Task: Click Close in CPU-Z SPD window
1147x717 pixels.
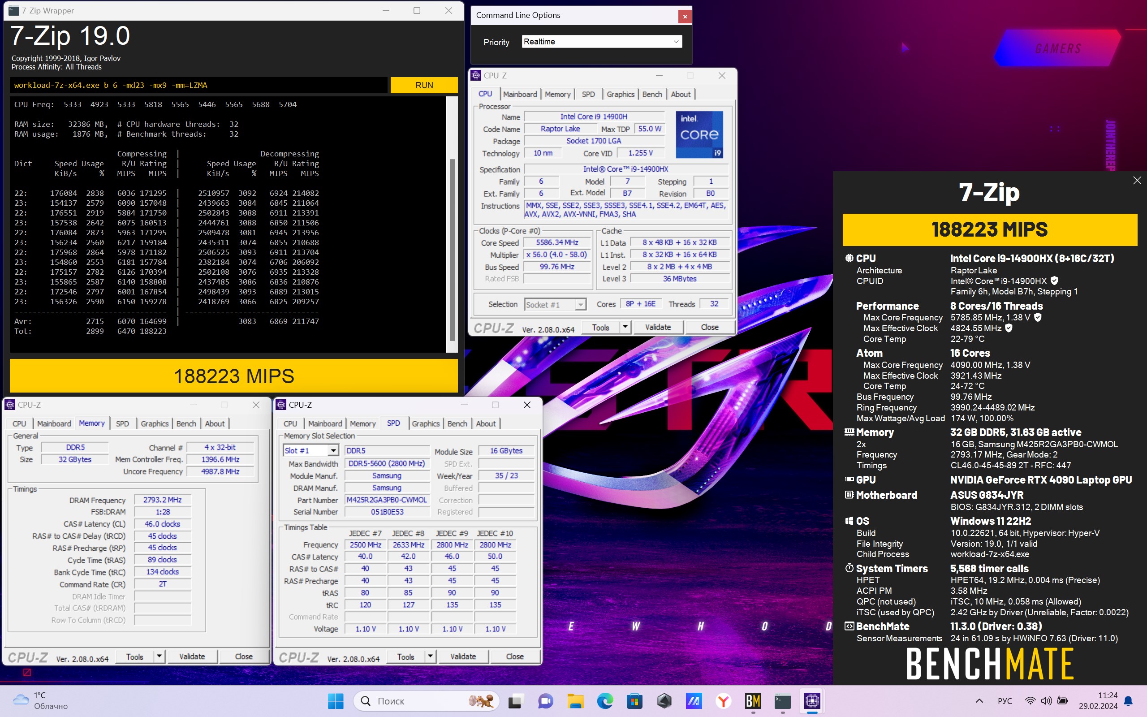Action: click(x=515, y=657)
